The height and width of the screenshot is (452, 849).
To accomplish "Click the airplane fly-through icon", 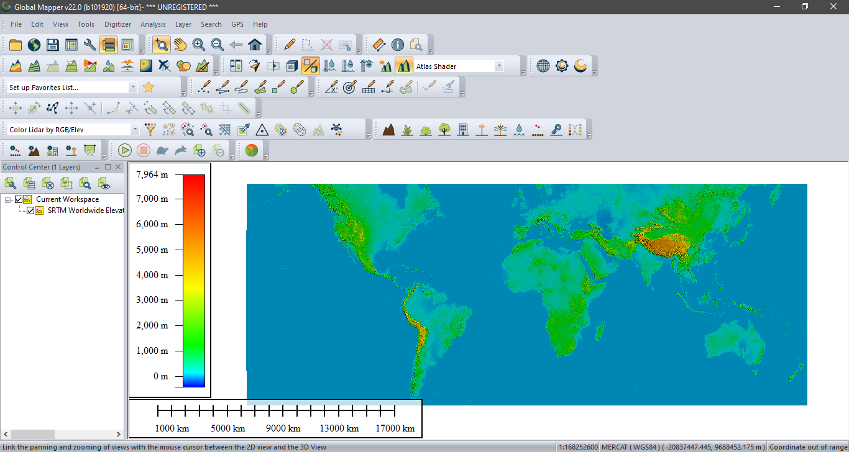I will (x=165, y=66).
